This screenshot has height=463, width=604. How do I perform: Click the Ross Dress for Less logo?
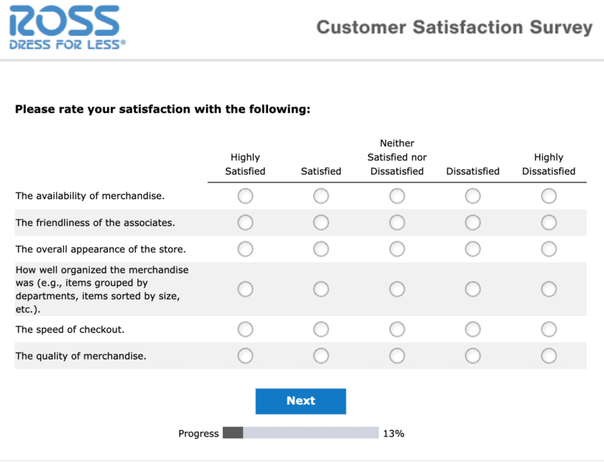pyautogui.click(x=67, y=28)
